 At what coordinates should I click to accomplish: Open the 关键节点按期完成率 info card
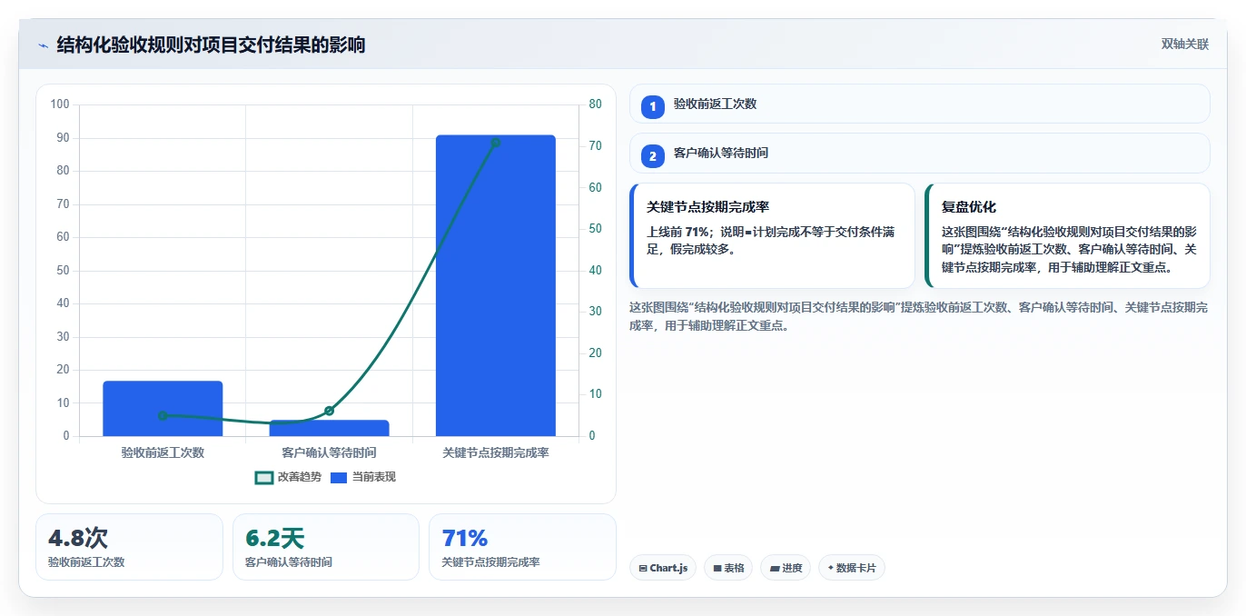pyautogui.click(x=772, y=235)
